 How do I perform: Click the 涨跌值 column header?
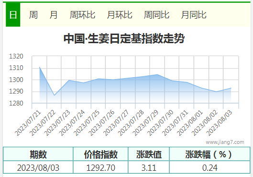pyautogui.click(x=149, y=154)
